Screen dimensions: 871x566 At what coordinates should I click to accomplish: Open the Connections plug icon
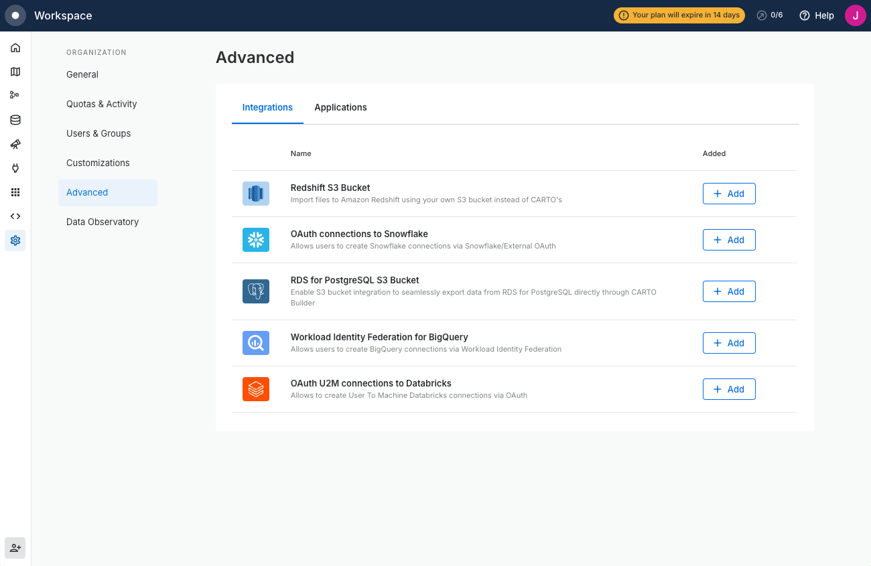[x=15, y=168]
